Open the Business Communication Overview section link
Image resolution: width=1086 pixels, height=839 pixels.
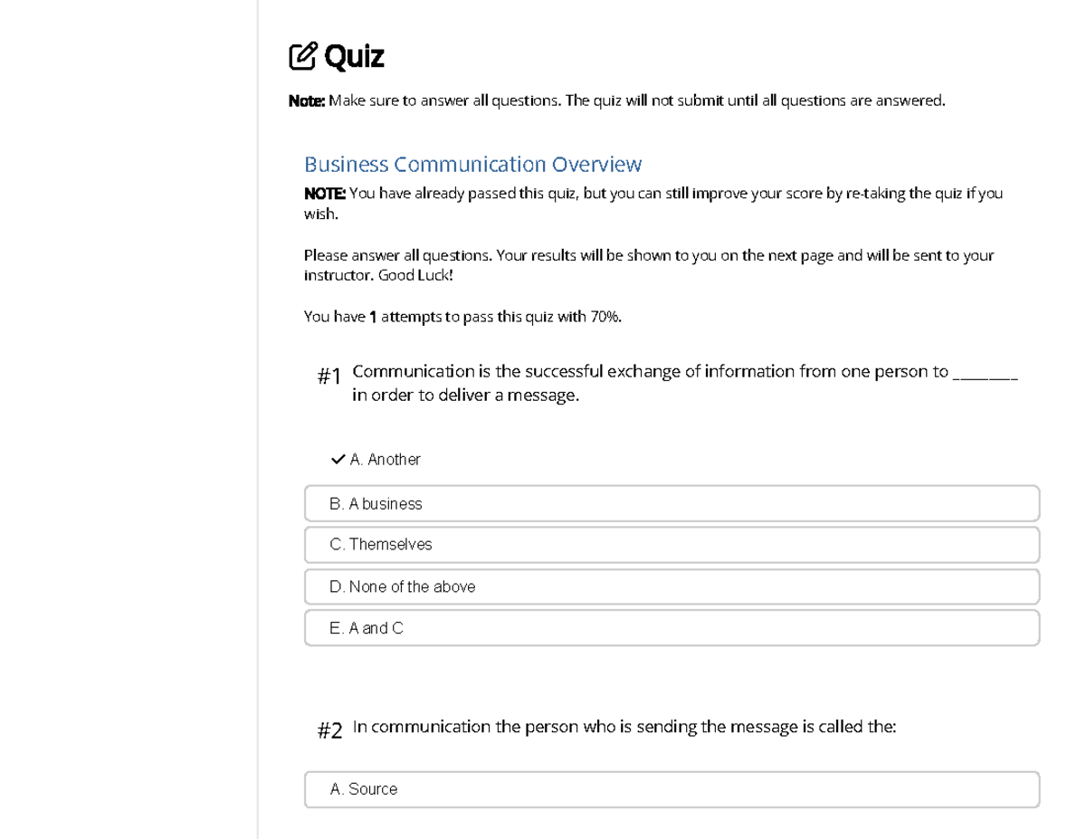click(x=472, y=164)
